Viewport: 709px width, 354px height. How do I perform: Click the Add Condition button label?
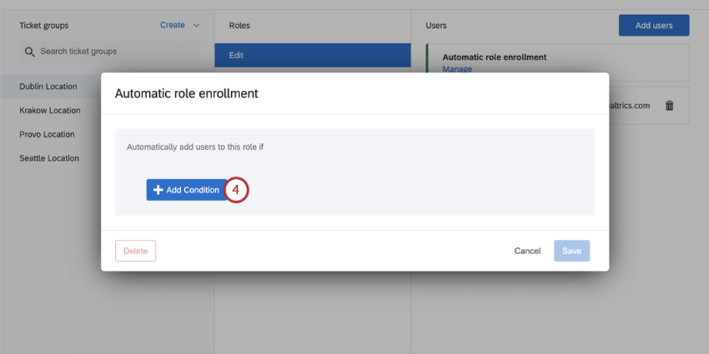click(x=192, y=190)
